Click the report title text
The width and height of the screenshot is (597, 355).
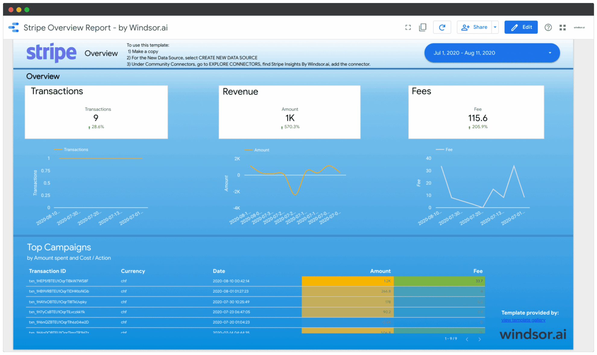click(96, 28)
